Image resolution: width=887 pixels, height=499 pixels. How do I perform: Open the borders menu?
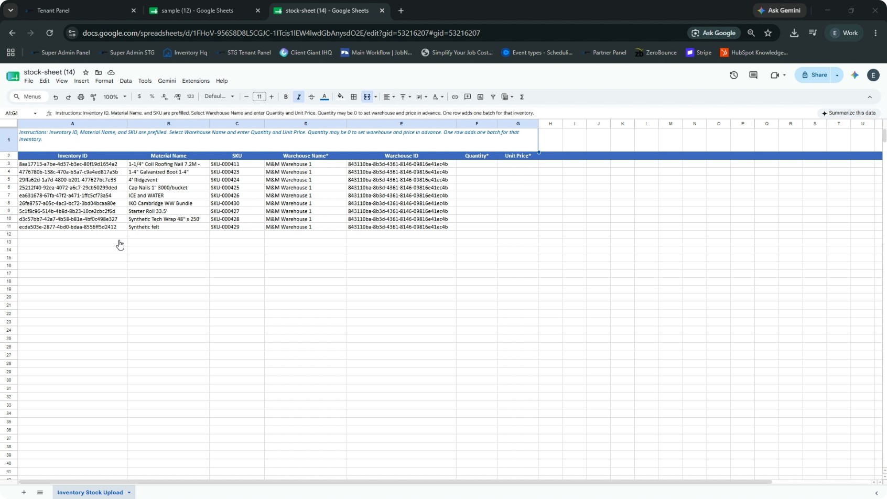click(354, 96)
